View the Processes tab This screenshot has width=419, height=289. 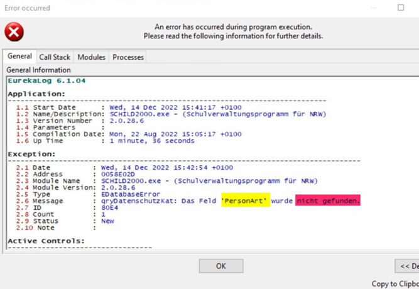pos(128,57)
